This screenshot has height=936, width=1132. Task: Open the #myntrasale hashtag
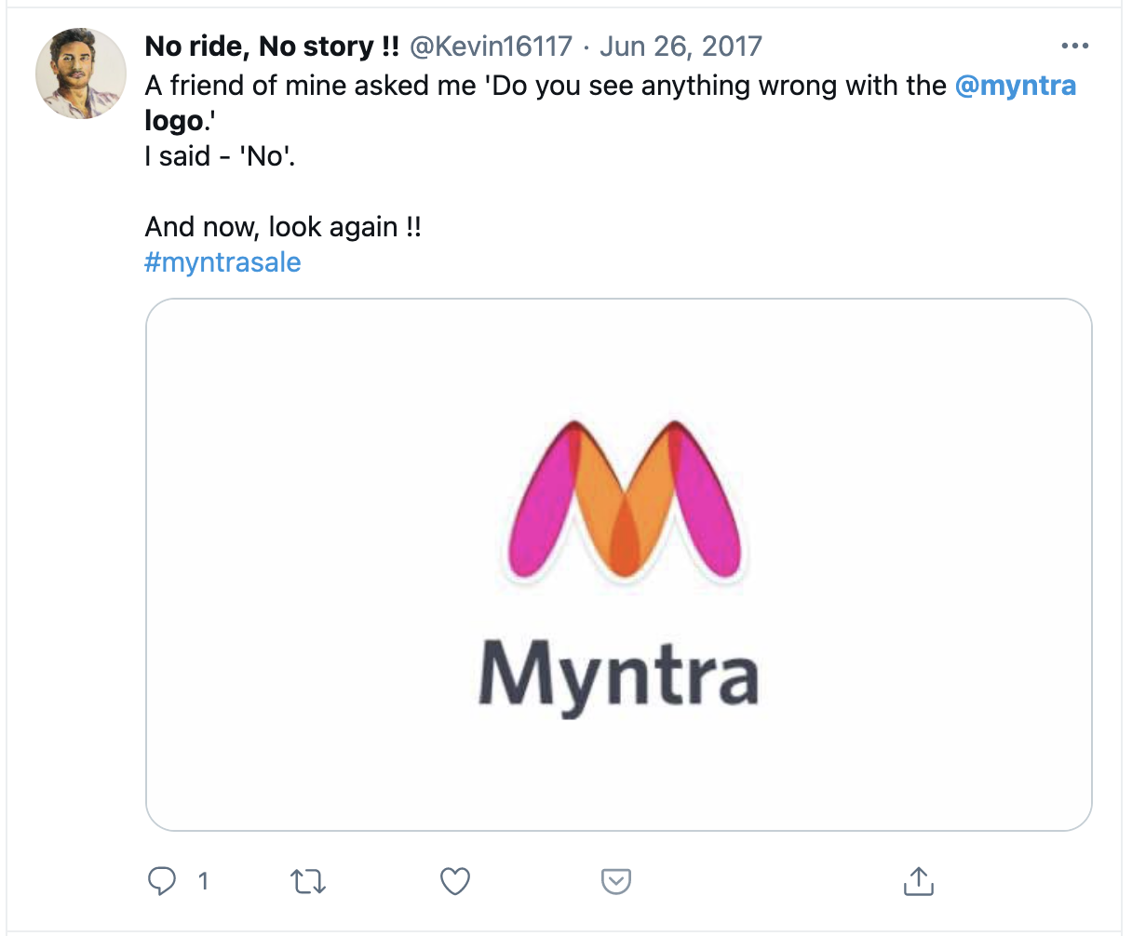223,262
